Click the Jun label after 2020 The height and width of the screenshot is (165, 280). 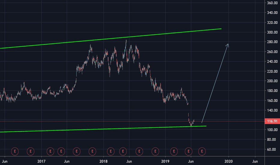[255, 161]
